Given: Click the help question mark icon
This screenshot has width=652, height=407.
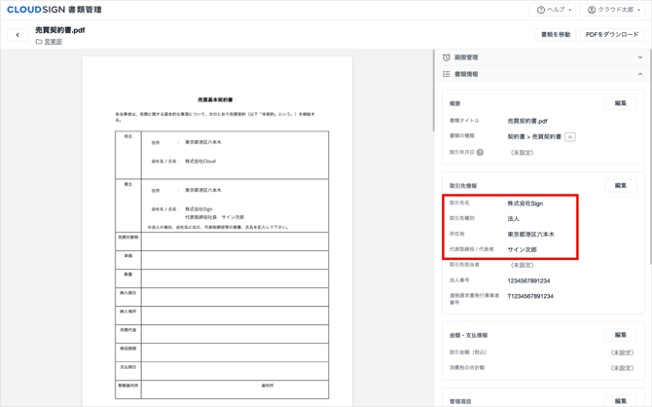Looking at the screenshot, I should (x=540, y=10).
